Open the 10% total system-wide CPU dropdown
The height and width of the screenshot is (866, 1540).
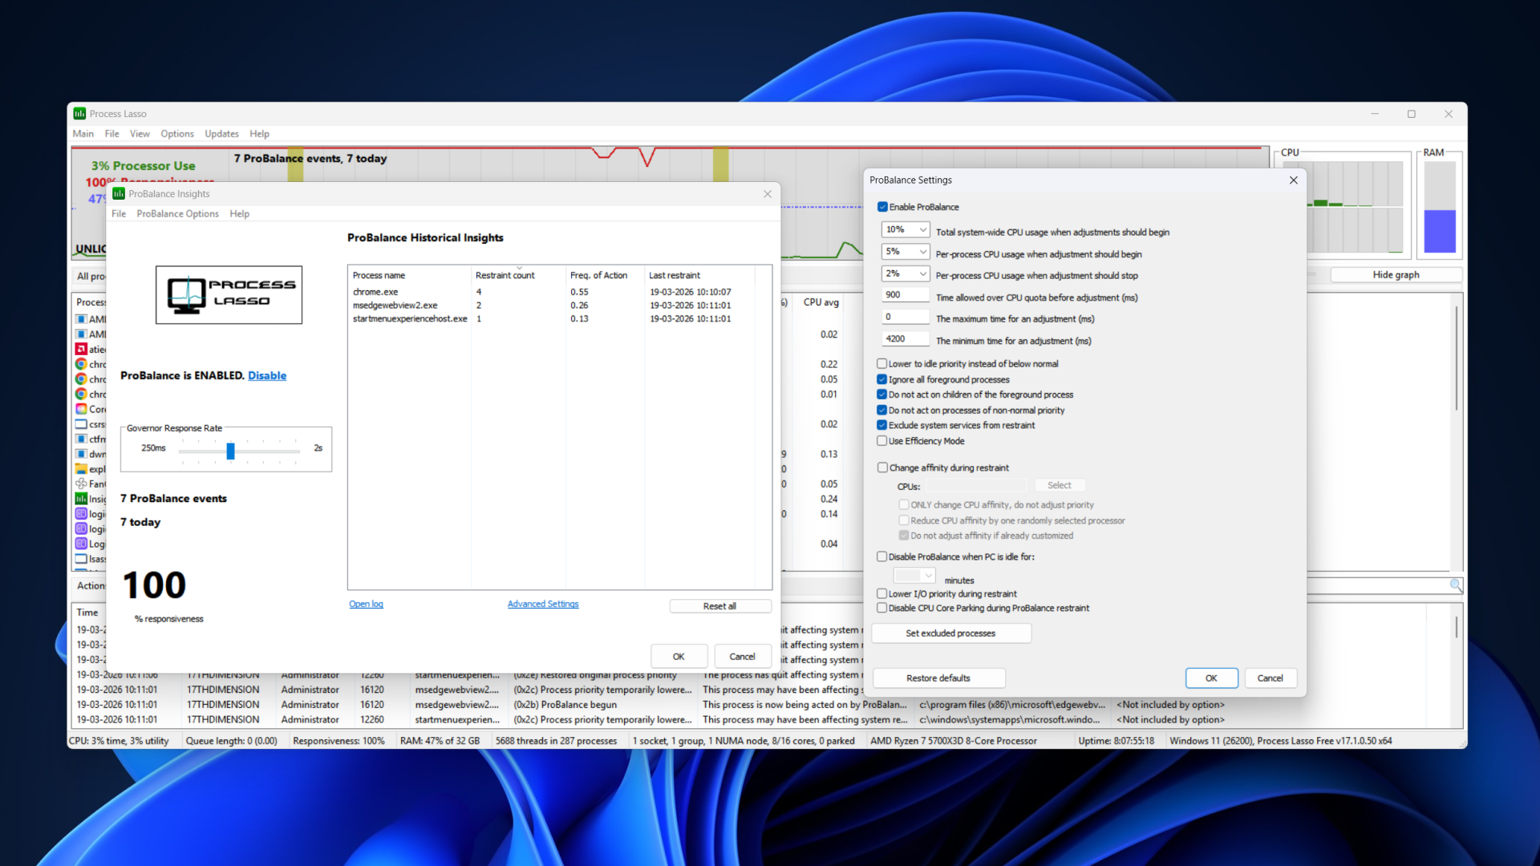pyautogui.click(x=905, y=230)
